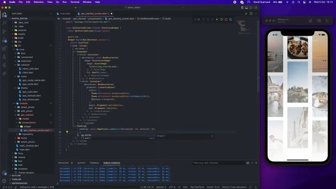This screenshot has height=189, width=336.
Task: Click the Dart language mode in the status bar
Action: pos(185,187)
